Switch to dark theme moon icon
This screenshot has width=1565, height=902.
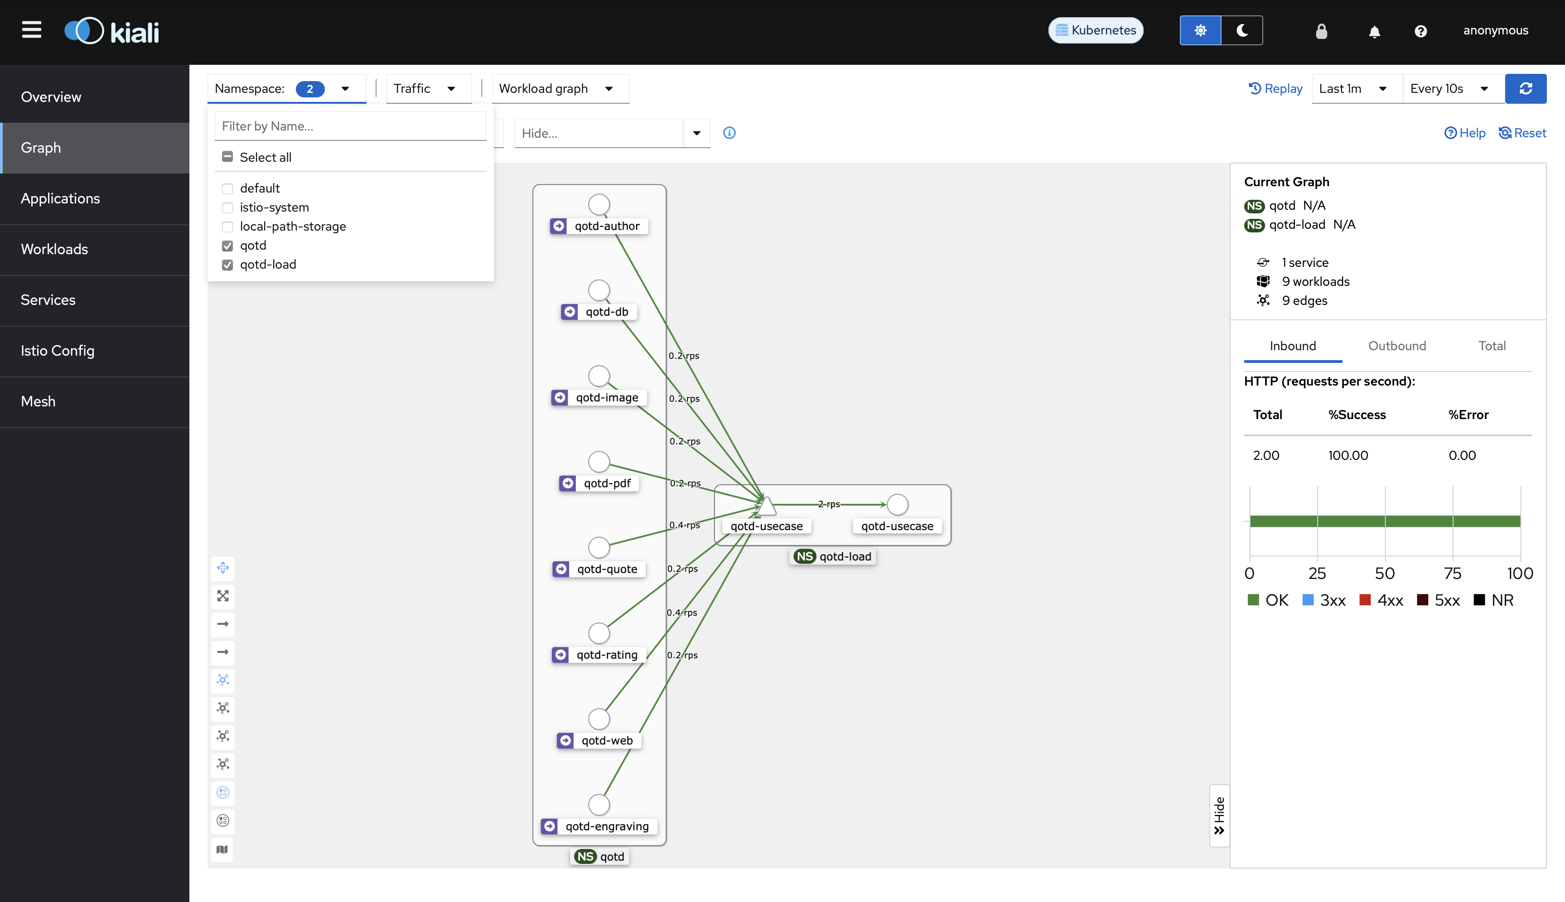click(1241, 30)
